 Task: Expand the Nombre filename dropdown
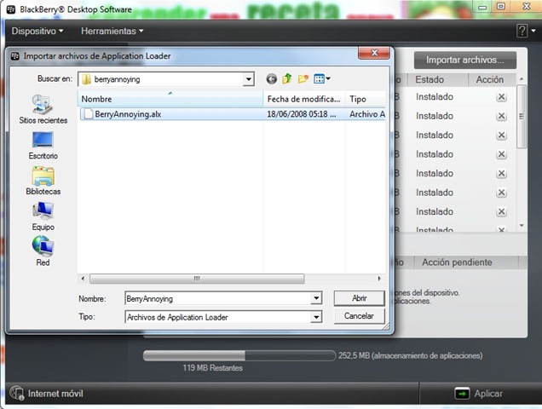(316, 298)
